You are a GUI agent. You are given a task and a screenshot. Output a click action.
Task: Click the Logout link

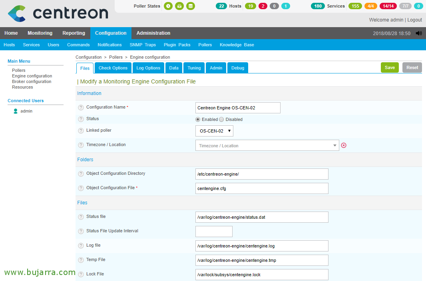click(x=414, y=20)
